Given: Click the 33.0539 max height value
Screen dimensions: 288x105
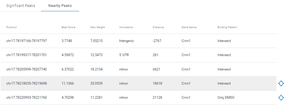Looking at the screenshot, I should [x=96, y=83].
